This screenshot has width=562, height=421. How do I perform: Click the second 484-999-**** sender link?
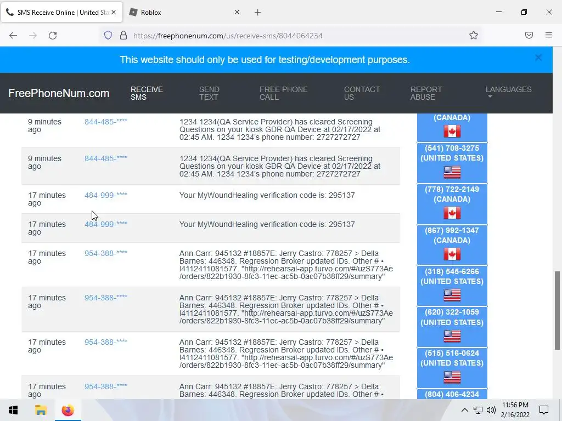(106, 224)
